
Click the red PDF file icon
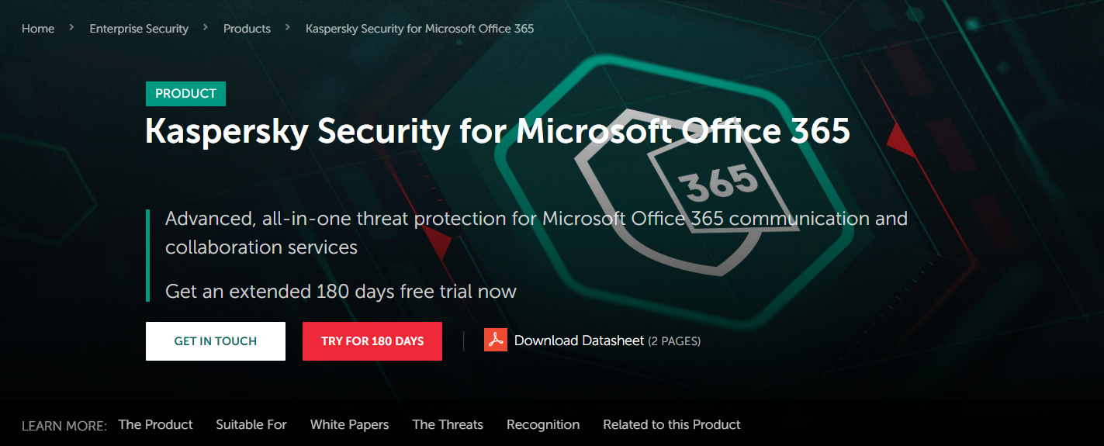click(495, 340)
